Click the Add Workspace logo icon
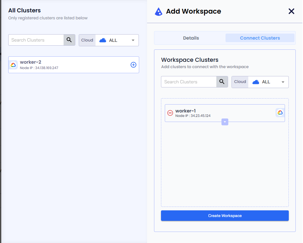This screenshot has height=243, width=303. (158, 12)
